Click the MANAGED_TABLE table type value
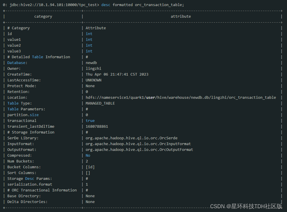 [x=100, y=103]
